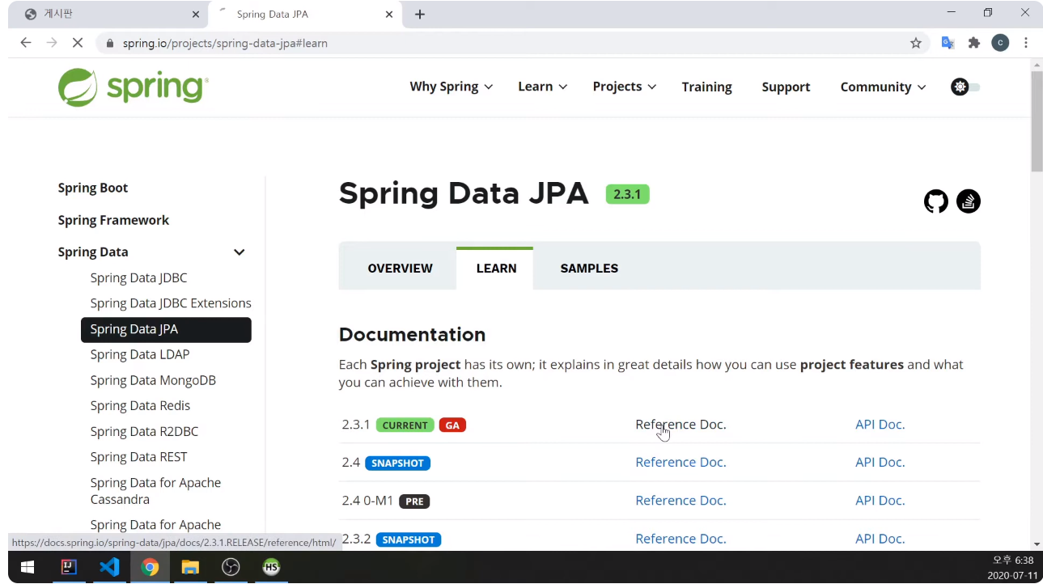This screenshot has height=584, width=1043.
Task: Open the GitHub repository icon
Action: click(936, 201)
